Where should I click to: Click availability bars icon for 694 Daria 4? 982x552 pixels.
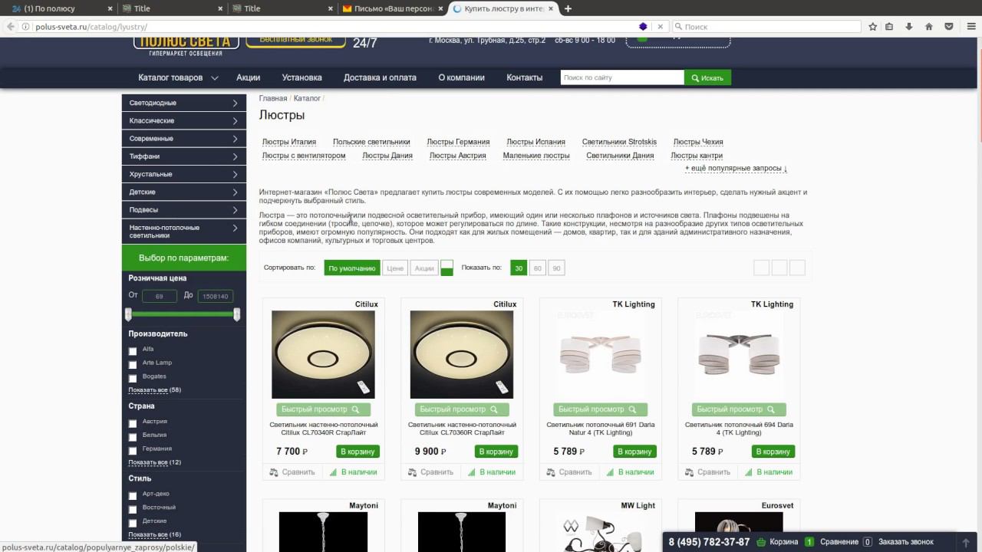[749, 472]
